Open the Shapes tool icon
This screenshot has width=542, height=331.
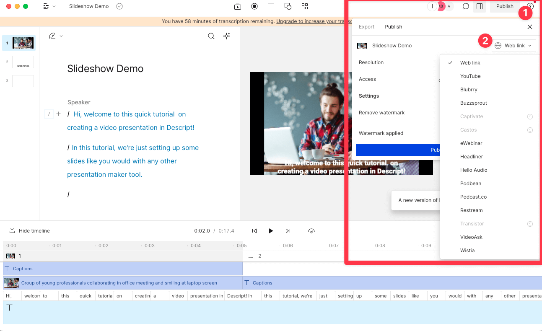(x=288, y=6)
